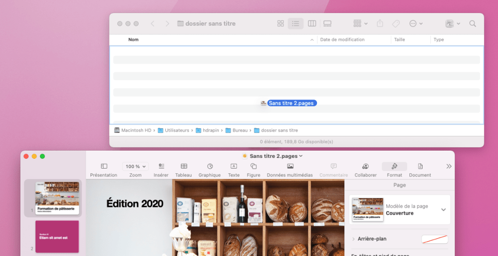This screenshot has height=256, width=498.
Task: Open the Modèle de la page dropdown
Action: click(x=443, y=209)
